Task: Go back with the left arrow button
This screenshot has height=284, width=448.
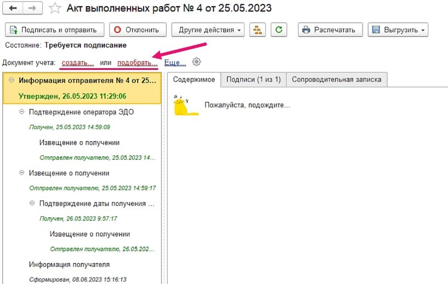Action: 13,8
